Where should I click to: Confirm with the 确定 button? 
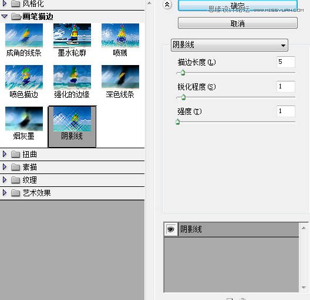click(238, 5)
